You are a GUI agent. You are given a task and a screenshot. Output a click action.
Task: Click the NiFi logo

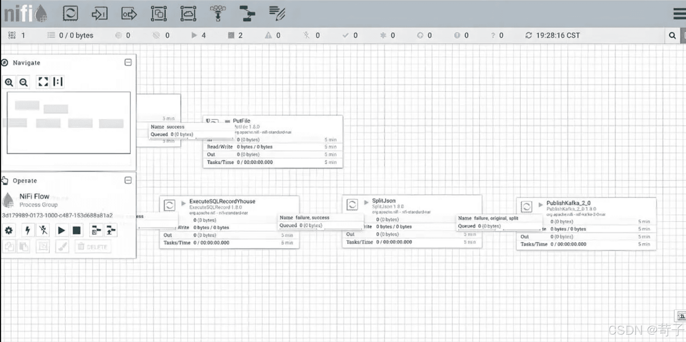click(25, 14)
